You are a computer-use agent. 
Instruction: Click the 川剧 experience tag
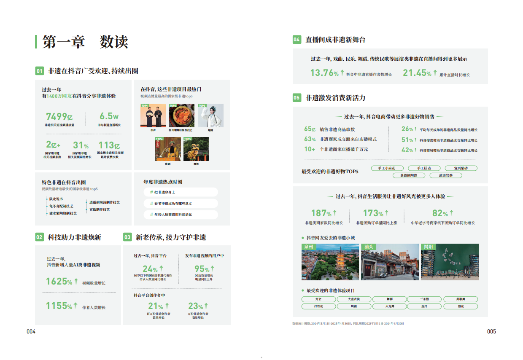(354, 306)
